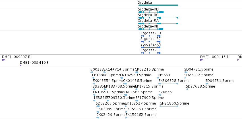Click the DME1-009M10.F label
The image size is (242, 119).
34,63
